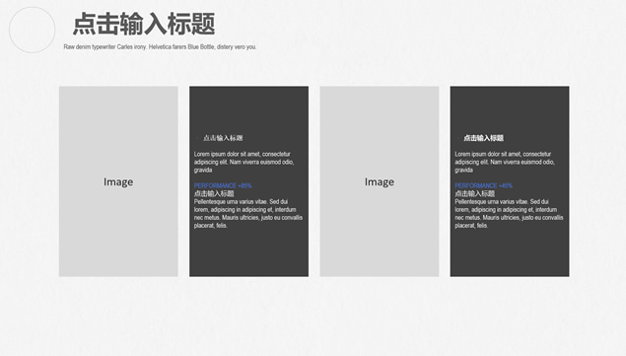
Task: Select the gray Image placeholder between dark cards
Action: point(380,181)
